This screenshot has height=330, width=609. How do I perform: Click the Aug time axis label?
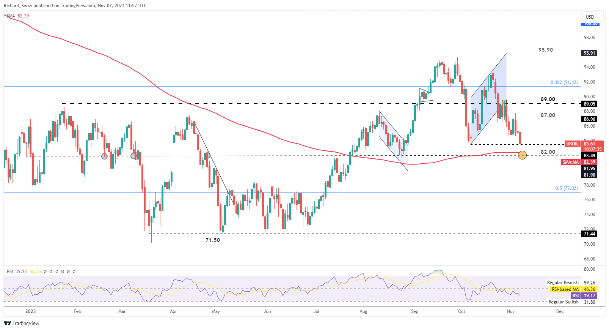pos(363,311)
